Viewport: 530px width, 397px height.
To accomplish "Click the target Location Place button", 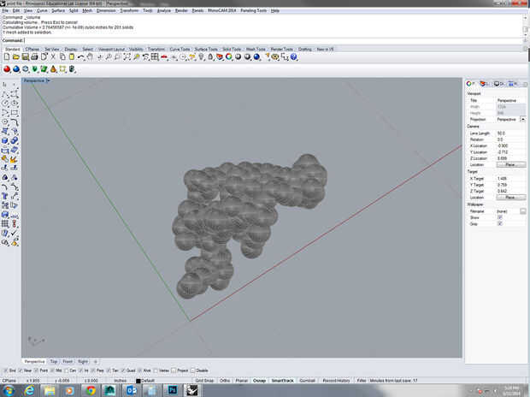I will tap(510, 198).
